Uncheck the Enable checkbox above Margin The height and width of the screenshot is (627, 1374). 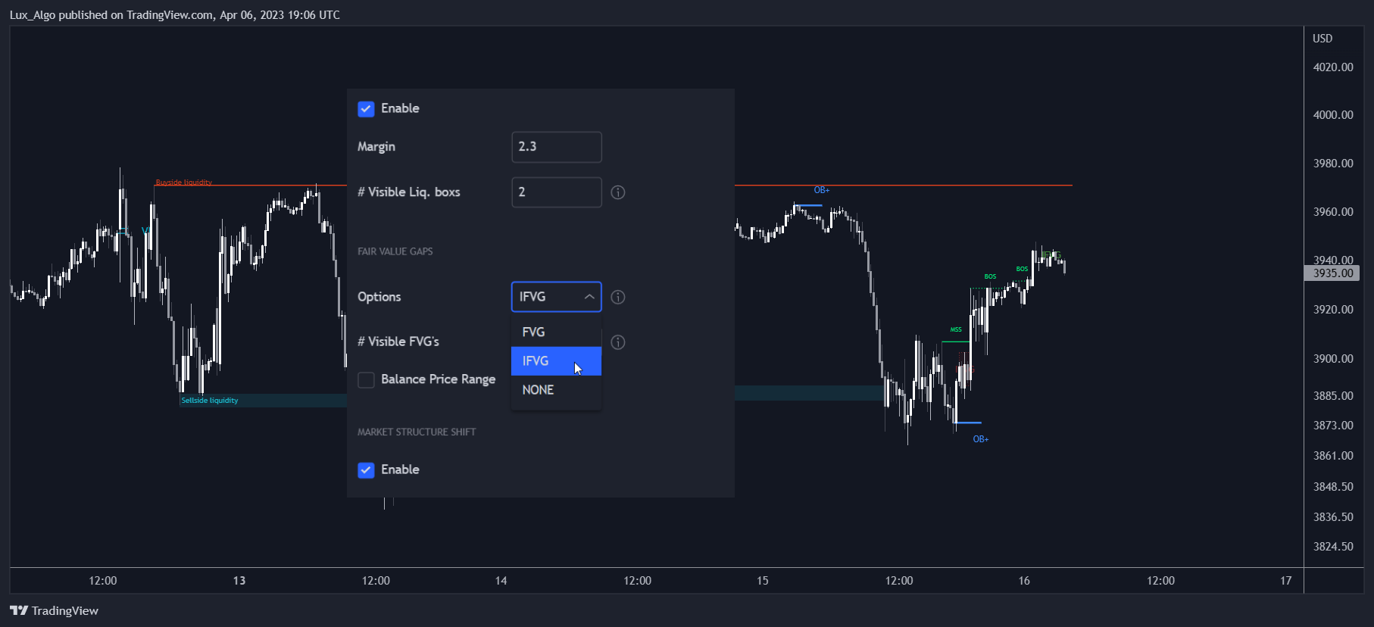point(366,109)
